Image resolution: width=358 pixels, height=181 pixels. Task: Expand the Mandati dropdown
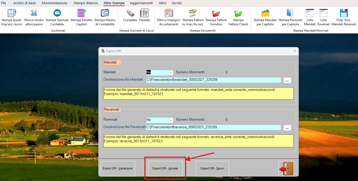tap(171, 73)
